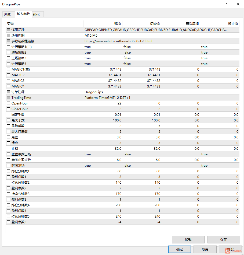Screen dimensions: 244x255
Task: Click the 每次增加 column header
Action: pyautogui.click(x=180, y=24)
